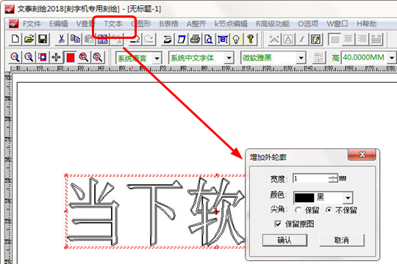Click the grayed redo arrow icon

tap(149, 39)
